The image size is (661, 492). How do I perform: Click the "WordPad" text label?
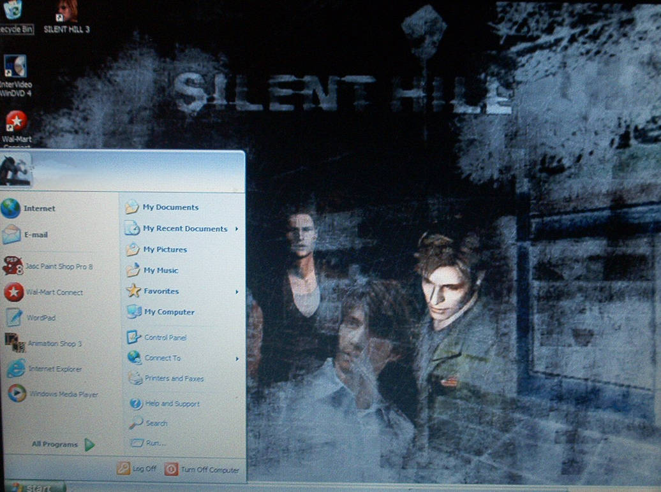click(x=41, y=317)
